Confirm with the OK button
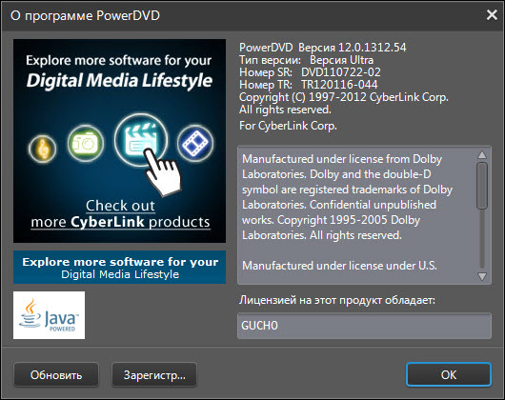Image resolution: width=505 pixels, height=400 pixels. [449, 374]
